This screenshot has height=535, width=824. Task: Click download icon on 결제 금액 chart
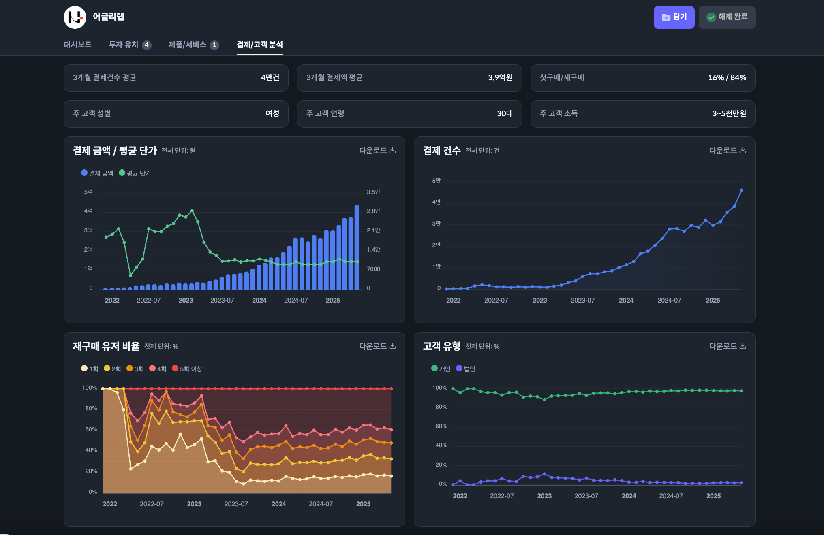click(x=392, y=150)
